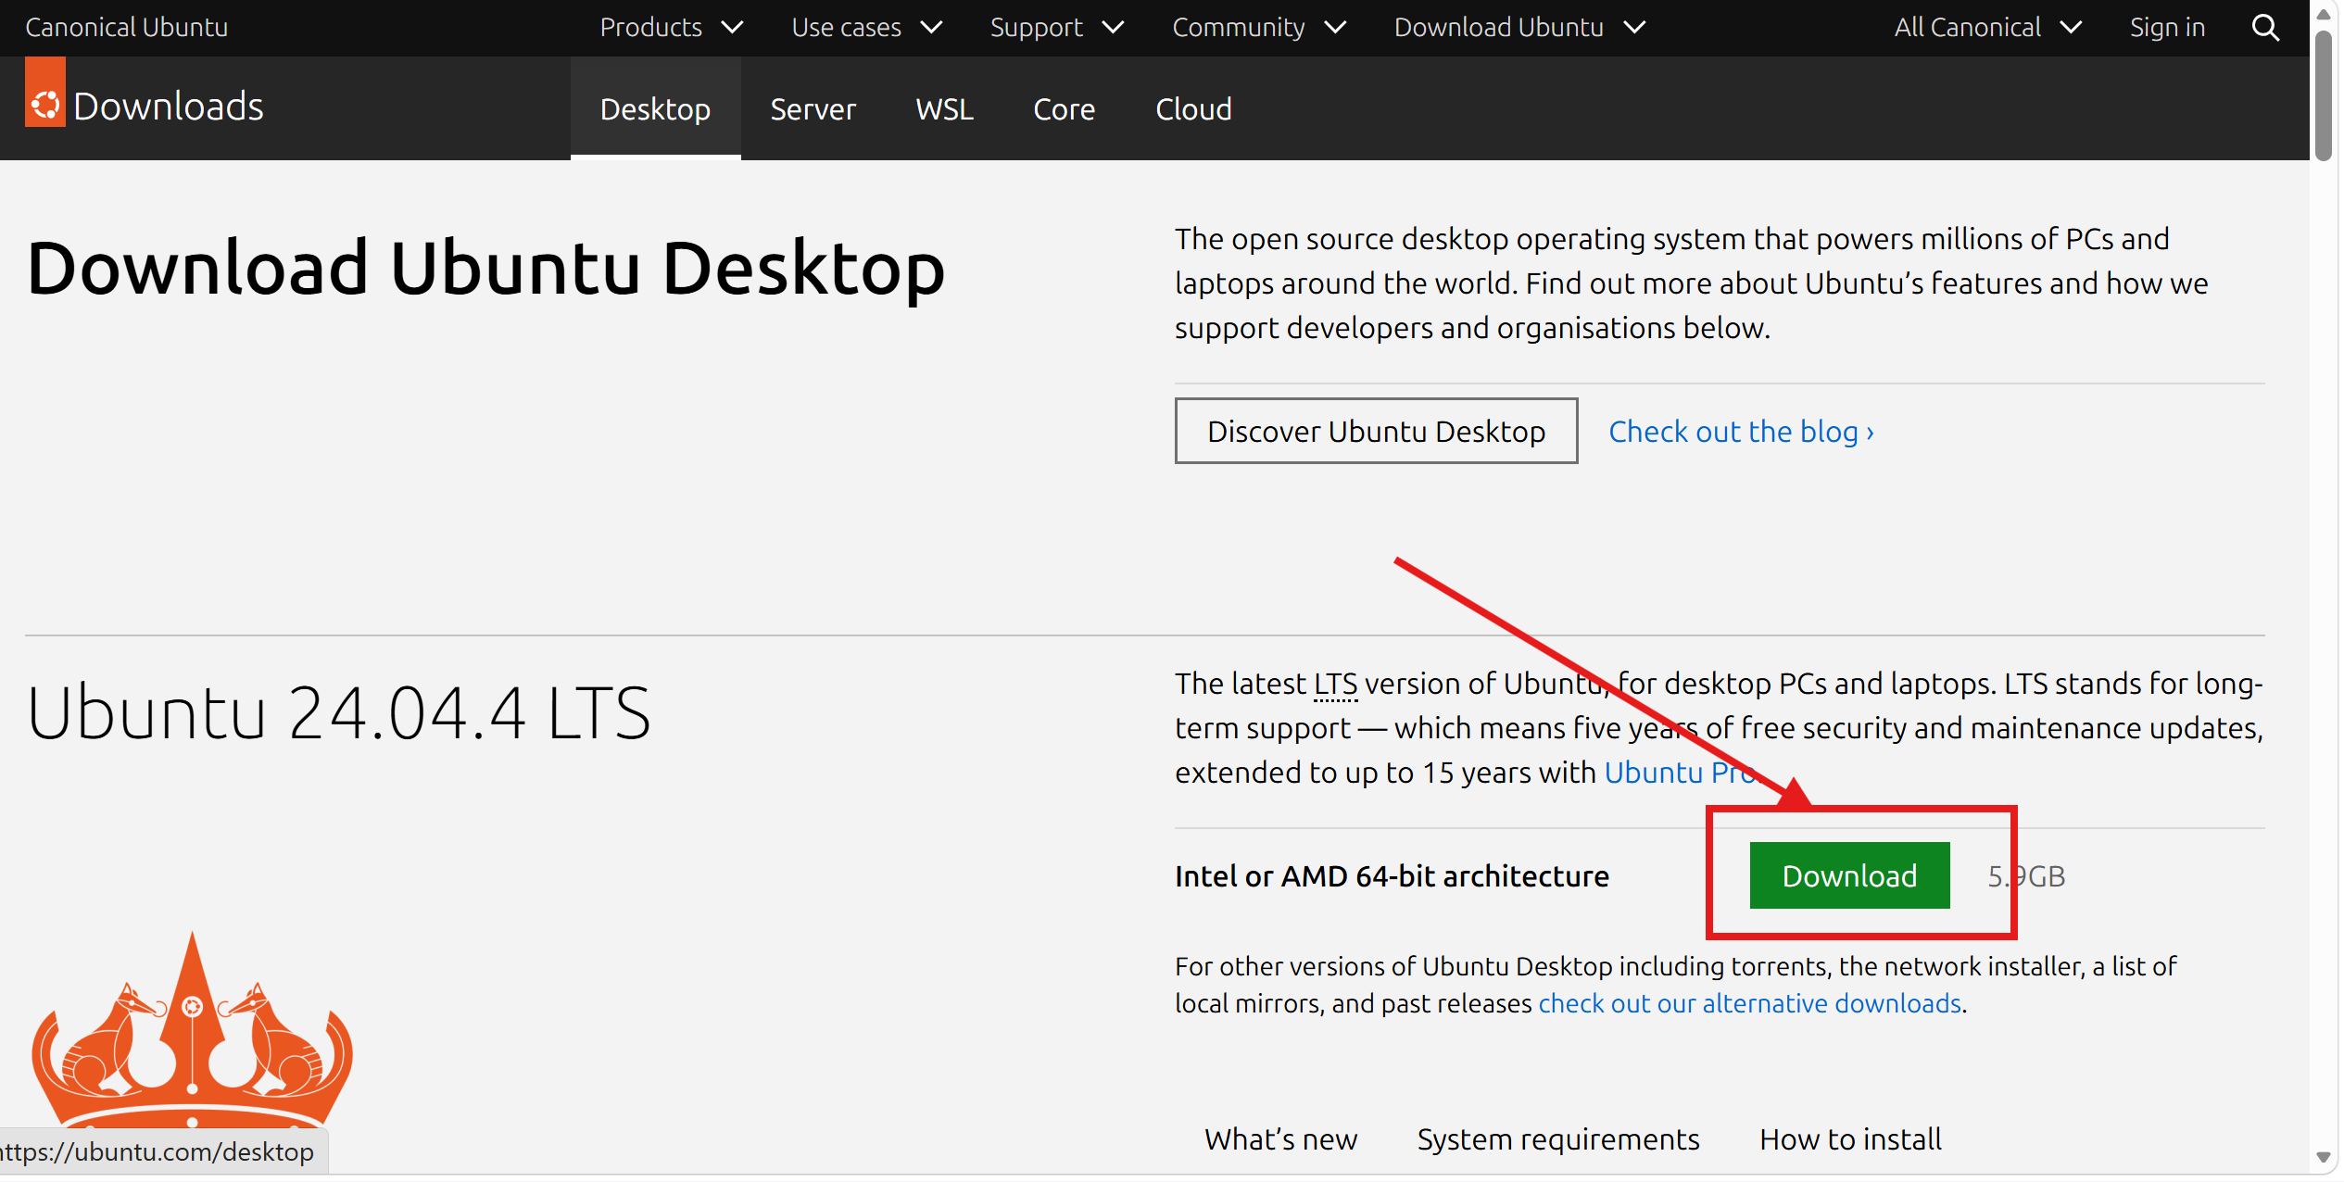
Task: Open the All Canonical dropdown
Action: coord(1987,28)
